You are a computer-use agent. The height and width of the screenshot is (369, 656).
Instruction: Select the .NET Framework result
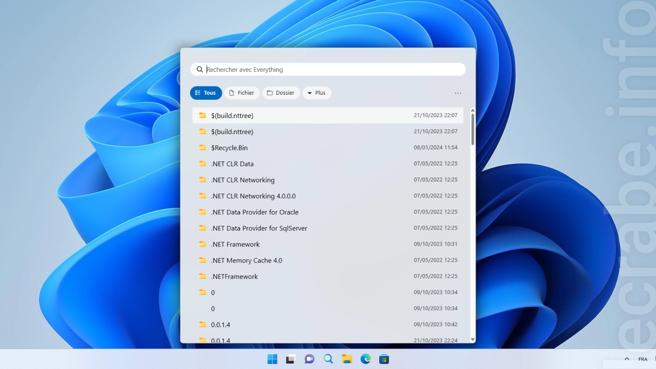coord(328,244)
